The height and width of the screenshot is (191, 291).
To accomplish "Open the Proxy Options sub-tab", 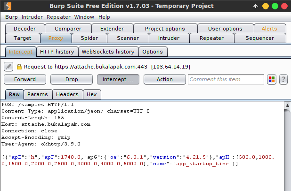I will pos(153,52).
